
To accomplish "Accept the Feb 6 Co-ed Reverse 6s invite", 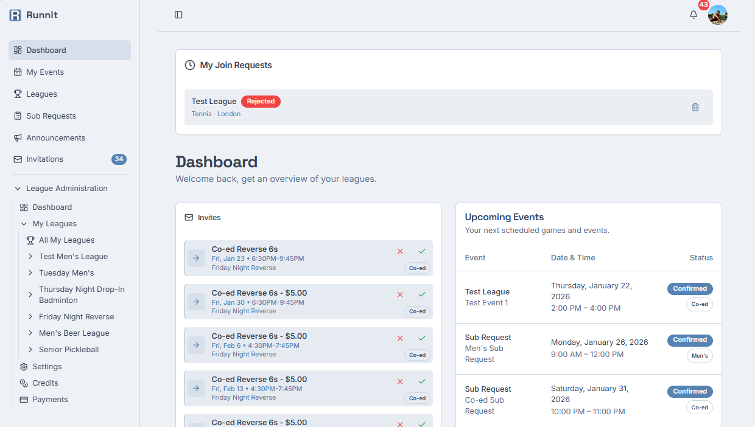I will [421, 338].
